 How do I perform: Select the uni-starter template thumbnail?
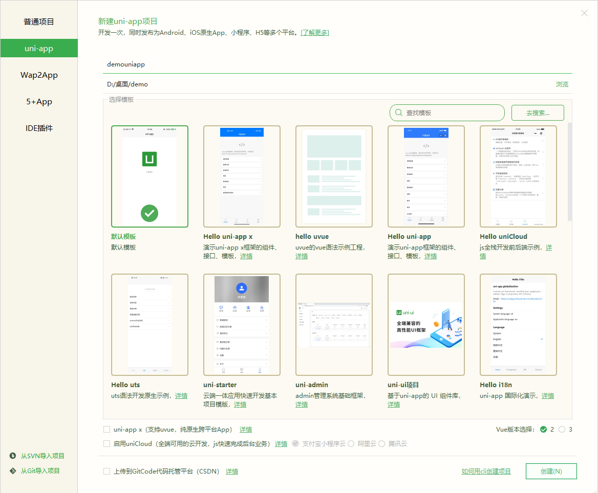(x=242, y=325)
